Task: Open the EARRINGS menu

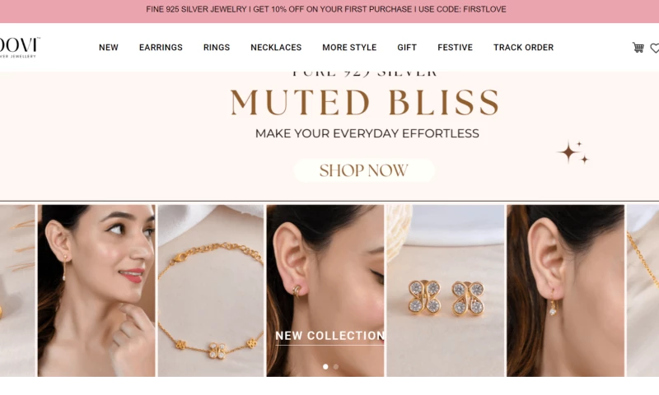Action: pos(161,48)
